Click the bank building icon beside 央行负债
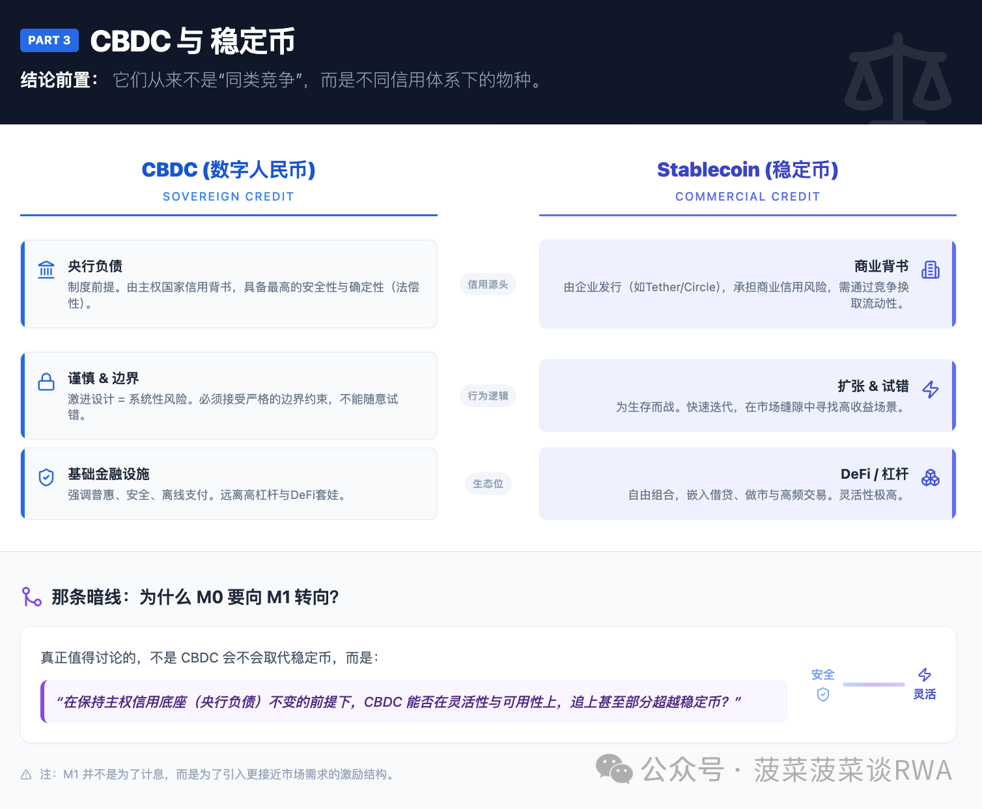982x809 pixels. (x=46, y=269)
